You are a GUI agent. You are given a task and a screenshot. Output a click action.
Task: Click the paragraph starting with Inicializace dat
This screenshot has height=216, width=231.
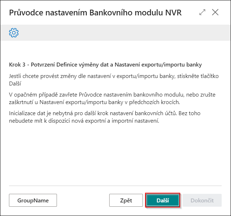[x=105, y=117]
